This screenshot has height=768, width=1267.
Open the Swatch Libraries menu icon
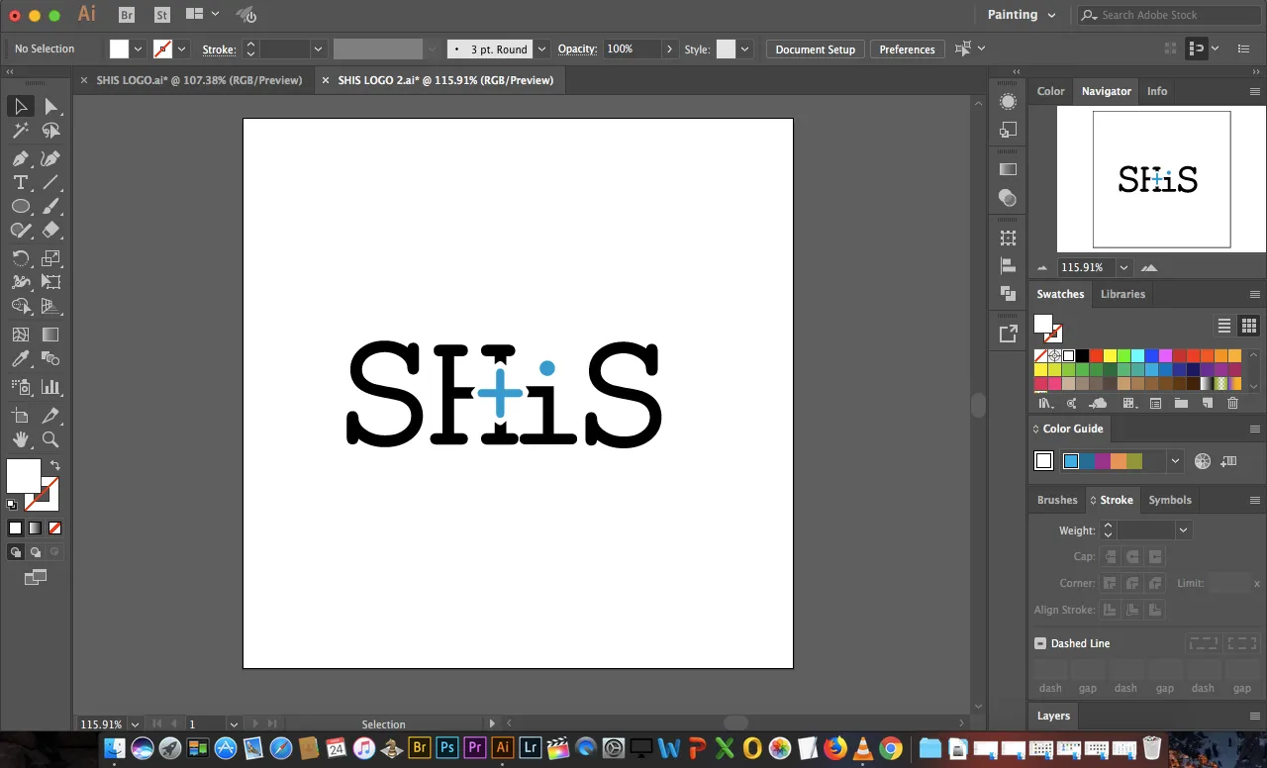point(1044,403)
